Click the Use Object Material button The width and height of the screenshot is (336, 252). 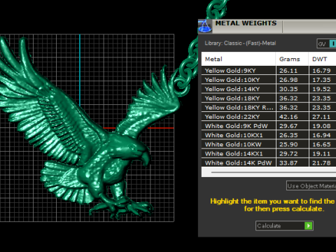coord(311,185)
